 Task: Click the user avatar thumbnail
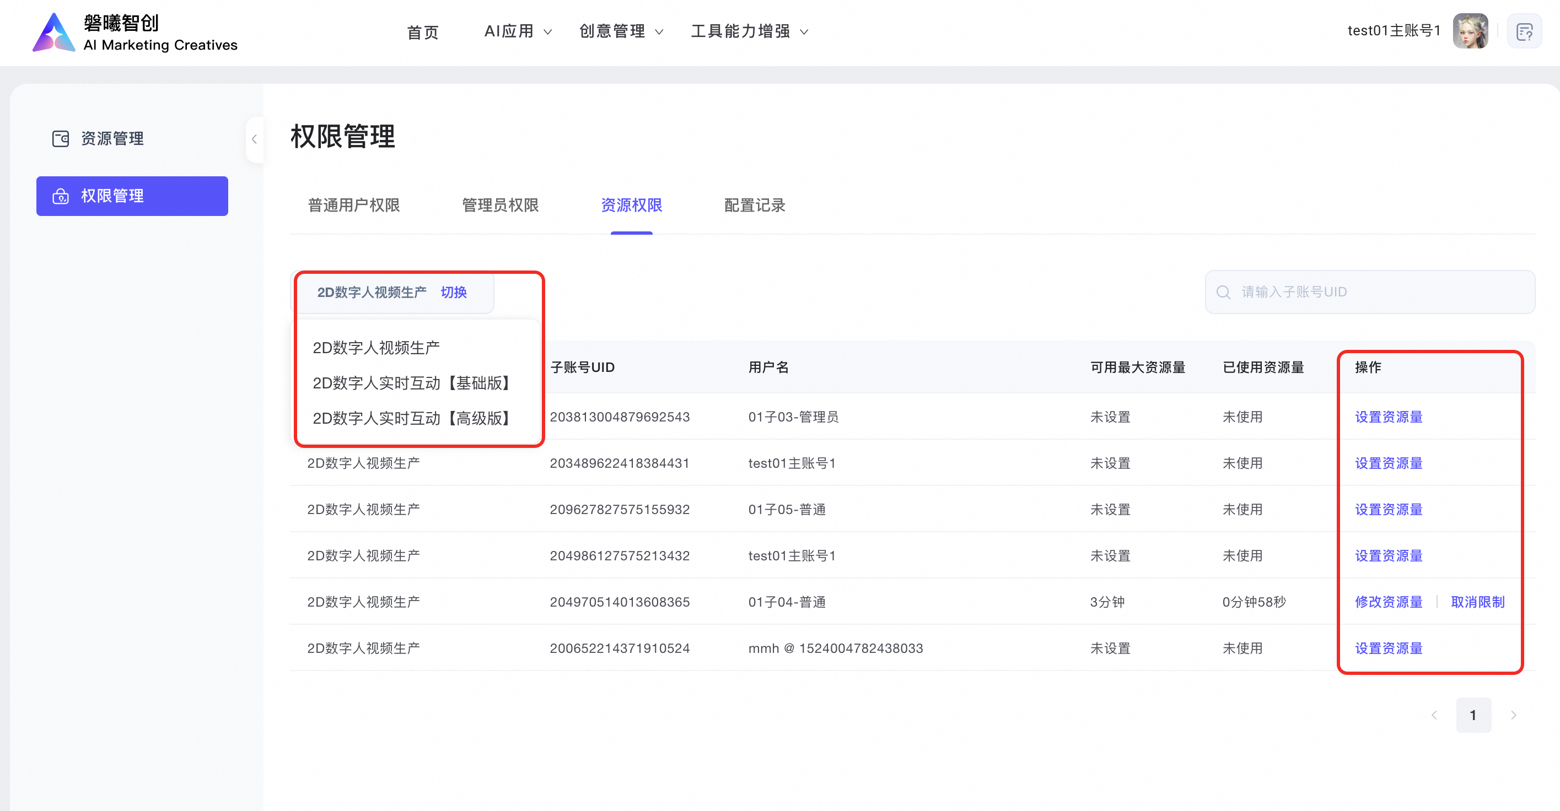pos(1470,31)
